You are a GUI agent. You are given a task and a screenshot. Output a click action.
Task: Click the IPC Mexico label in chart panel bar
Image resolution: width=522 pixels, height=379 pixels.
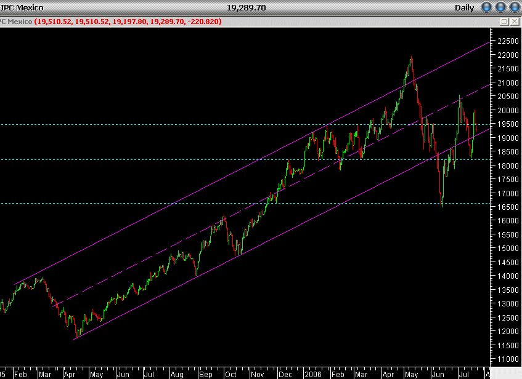(16, 22)
